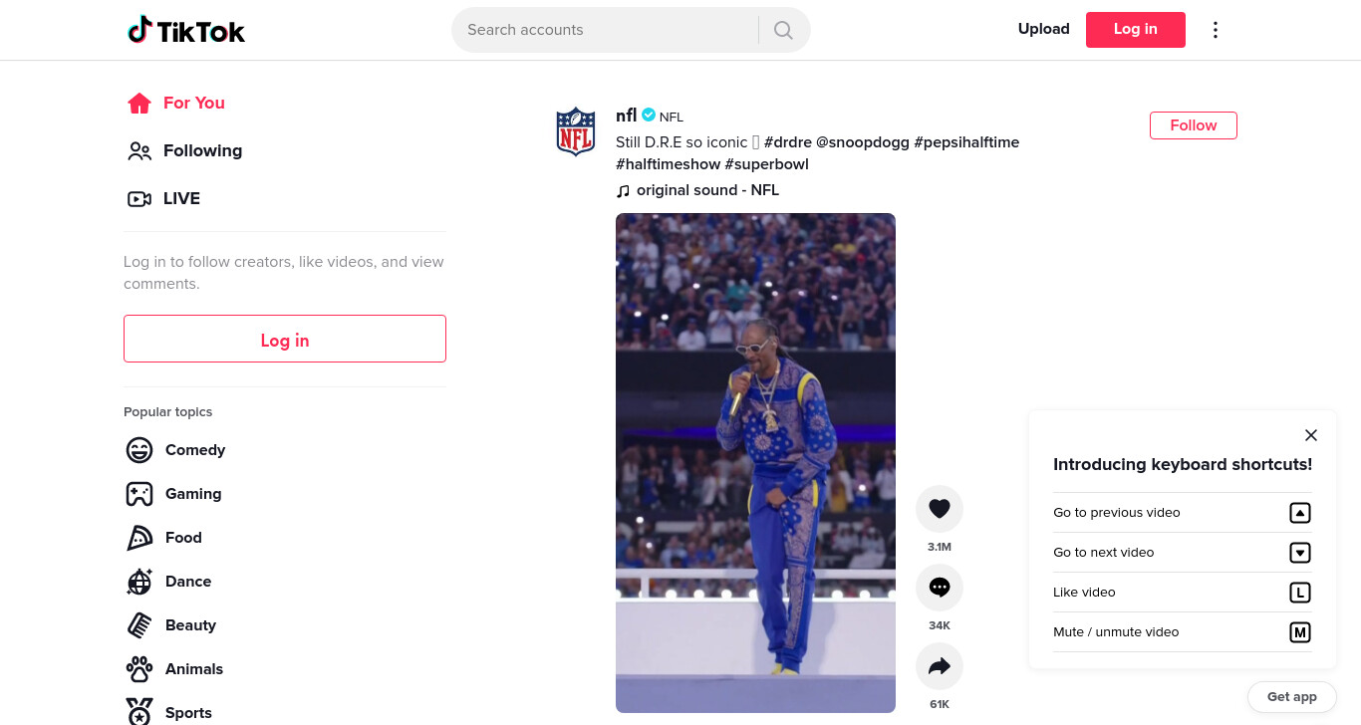Click the NFL display name text
The height and width of the screenshot is (725, 1361).
click(672, 118)
